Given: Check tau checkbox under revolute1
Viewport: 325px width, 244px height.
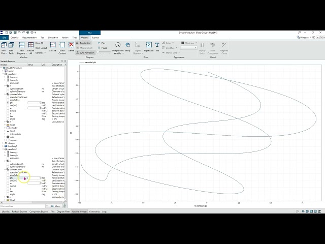Looking at the screenshot, I should coord(8,116).
